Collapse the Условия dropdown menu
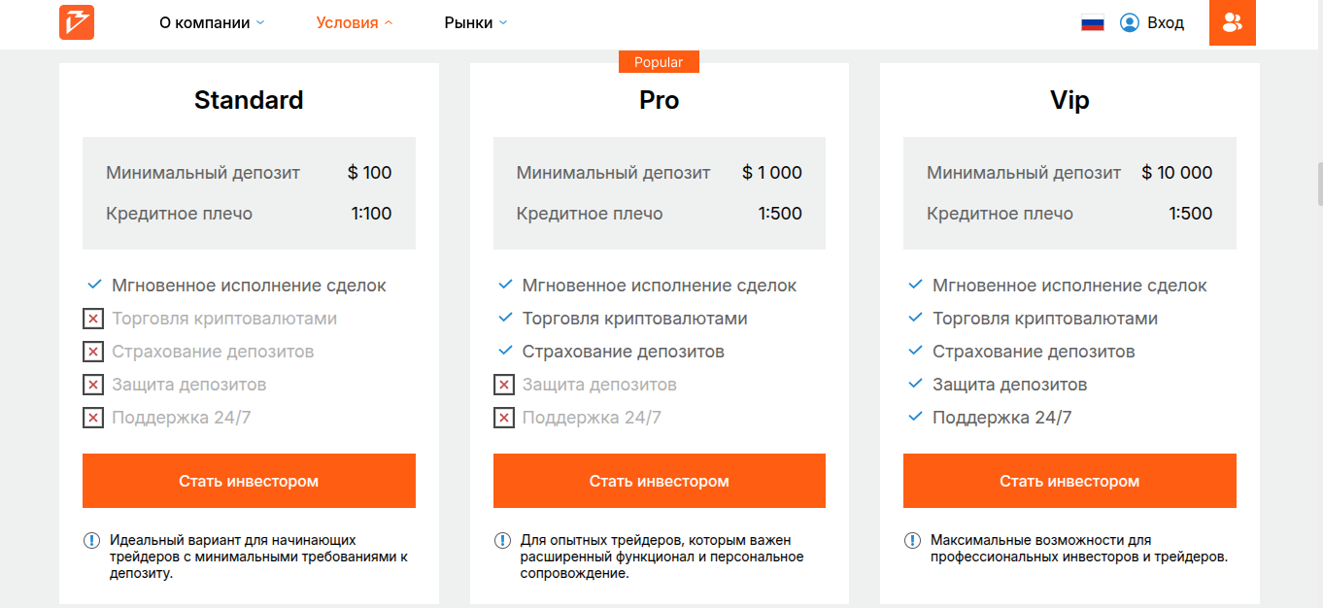1323x608 pixels. (x=355, y=22)
